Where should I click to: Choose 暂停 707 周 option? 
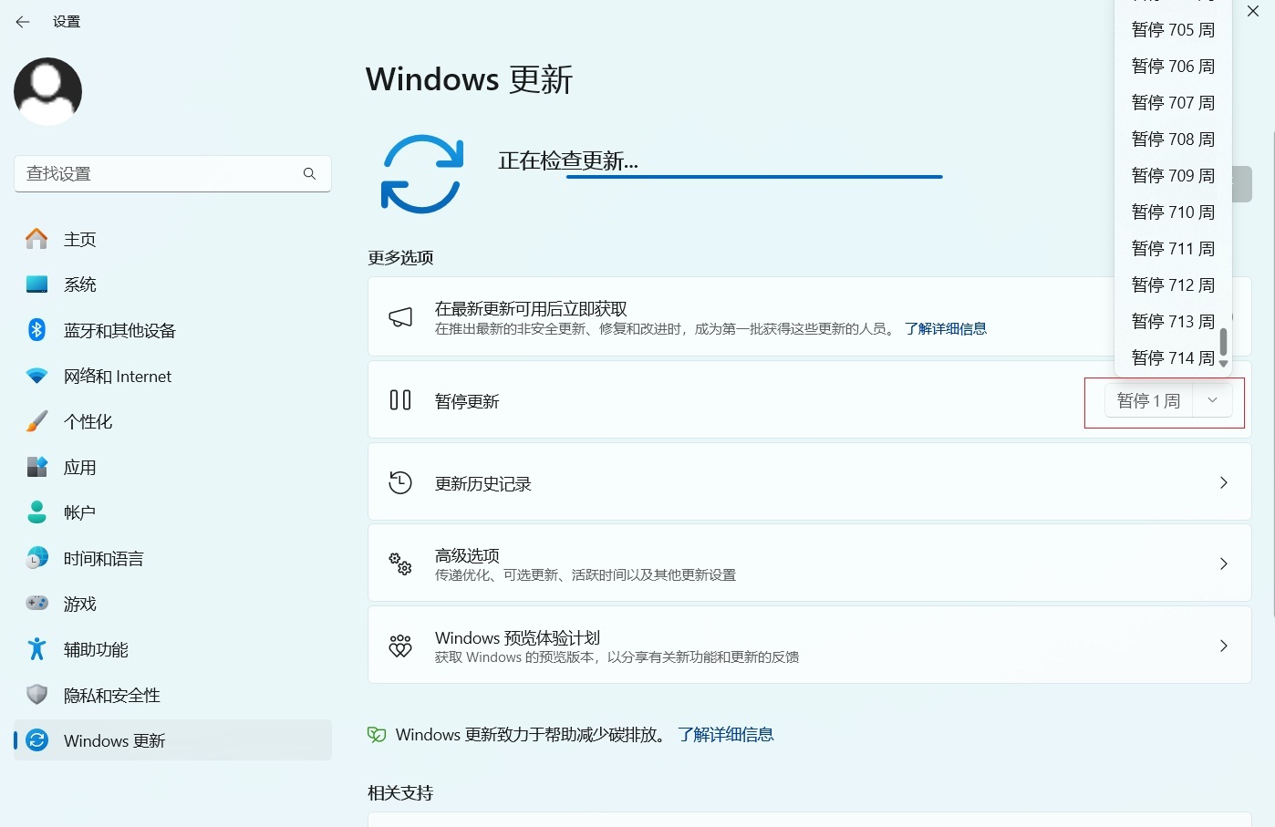(x=1173, y=103)
